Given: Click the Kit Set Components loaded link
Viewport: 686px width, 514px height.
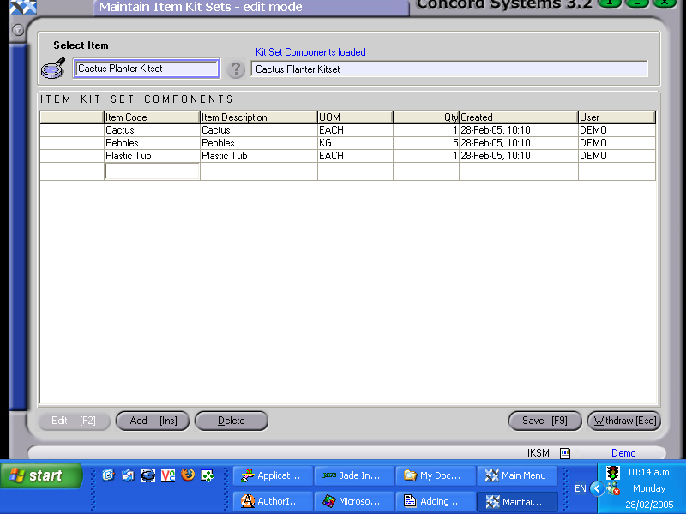Looking at the screenshot, I should (x=309, y=52).
